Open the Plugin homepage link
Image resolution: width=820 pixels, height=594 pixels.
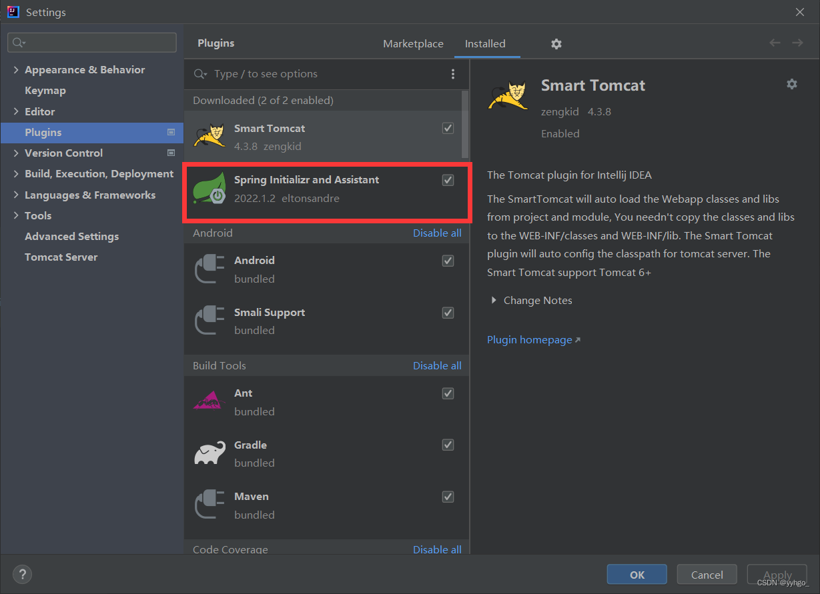pyautogui.click(x=530, y=340)
